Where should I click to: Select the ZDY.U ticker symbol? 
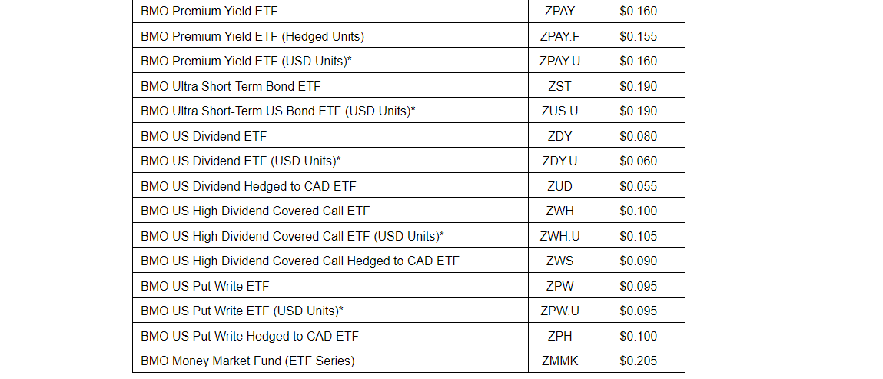pyautogui.click(x=559, y=161)
